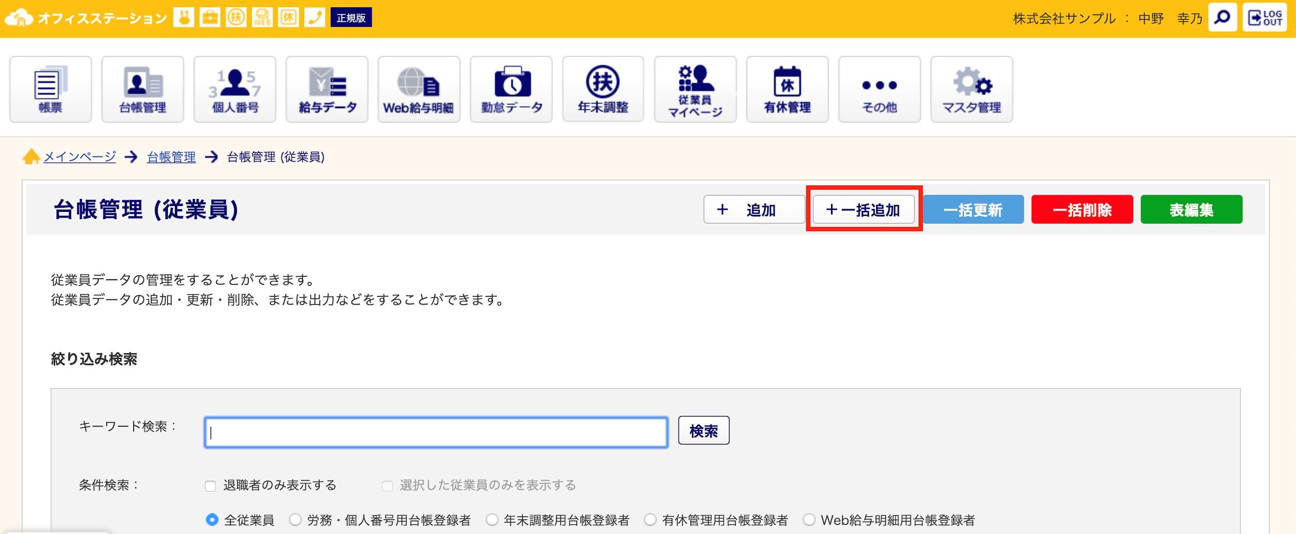
Task: Open the マスタ管理 menu
Action: (971, 89)
